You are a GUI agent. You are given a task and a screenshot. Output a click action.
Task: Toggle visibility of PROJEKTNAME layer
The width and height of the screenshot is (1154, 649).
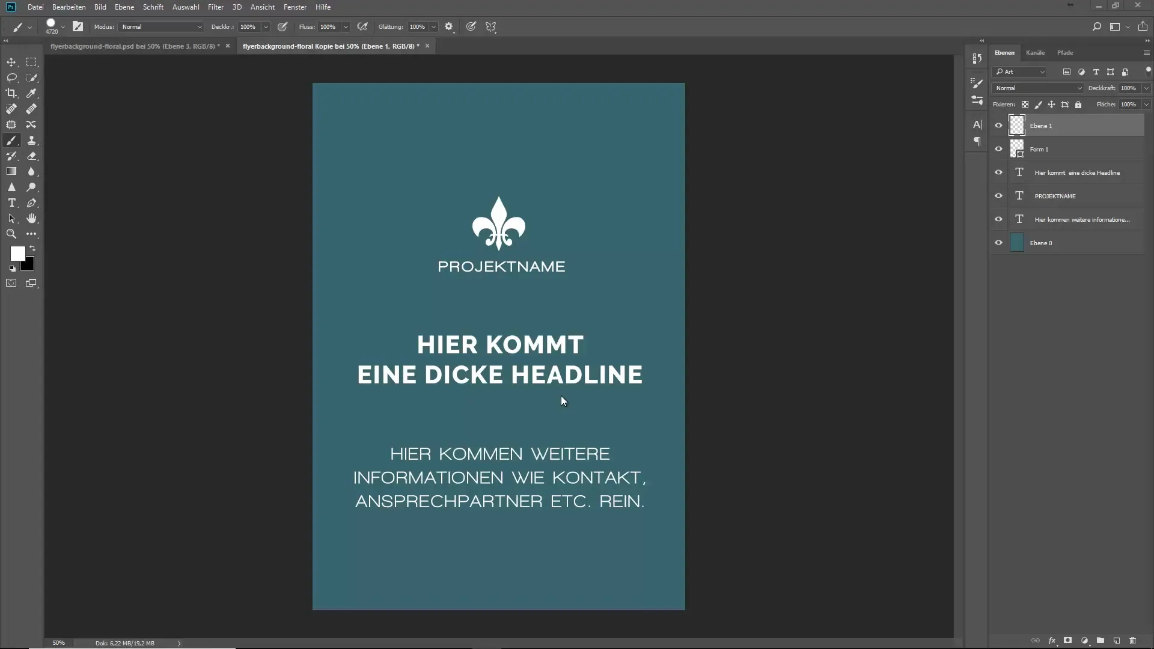coord(998,196)
